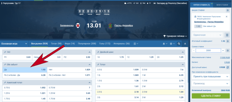Select Обе забьют Нет 1.829
This screenshot has width=232, height=102.
[x=69, y=70]
